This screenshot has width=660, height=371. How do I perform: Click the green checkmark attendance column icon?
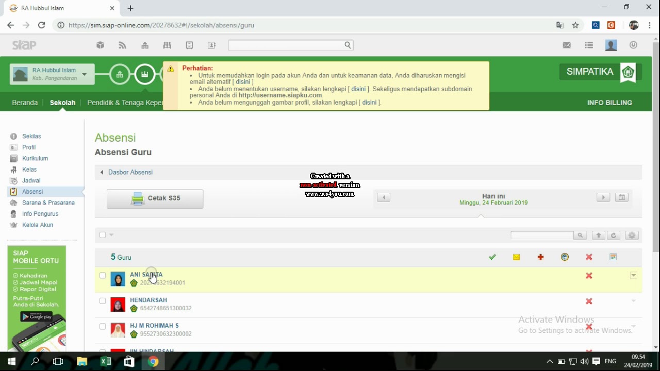[492, 257]
